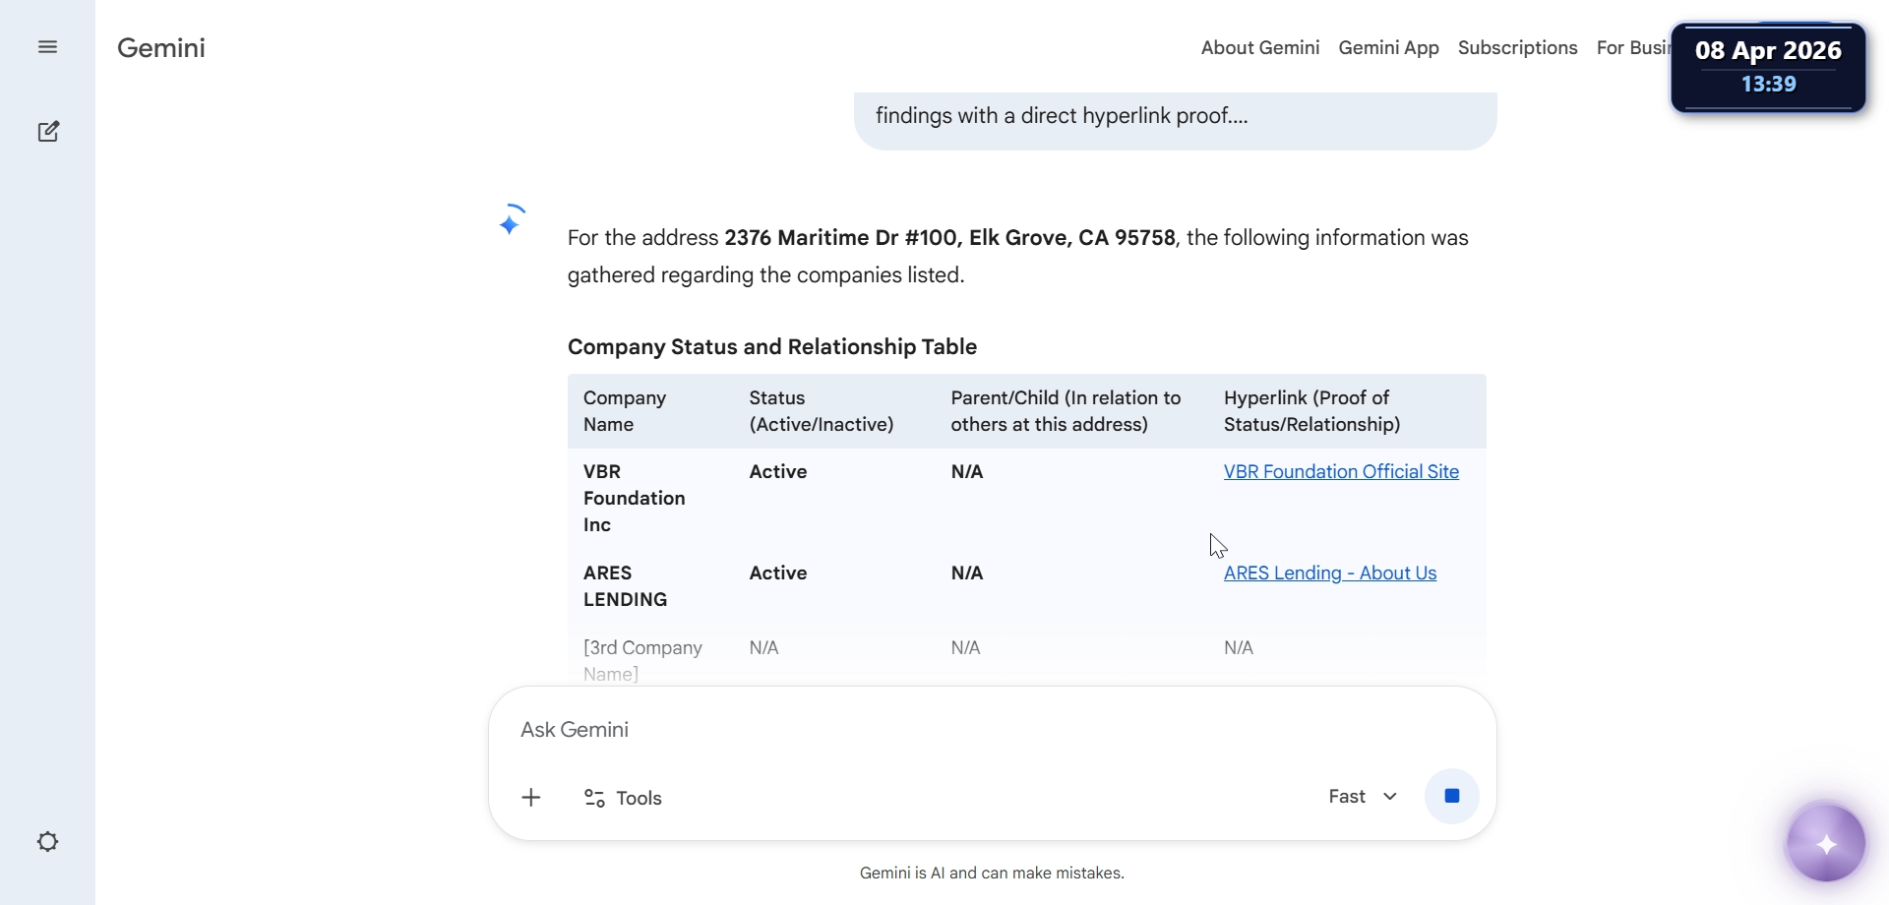
Task: Click the Gemini spark loading icon
Action: click(x=511, y=222)
